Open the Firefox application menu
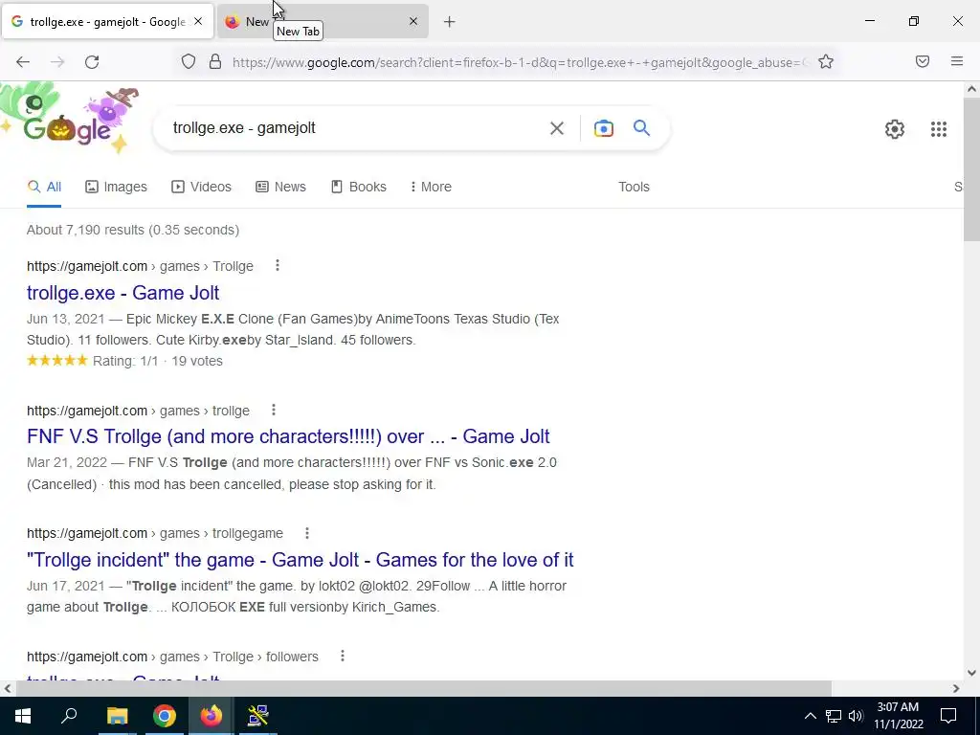 (956, 62)
